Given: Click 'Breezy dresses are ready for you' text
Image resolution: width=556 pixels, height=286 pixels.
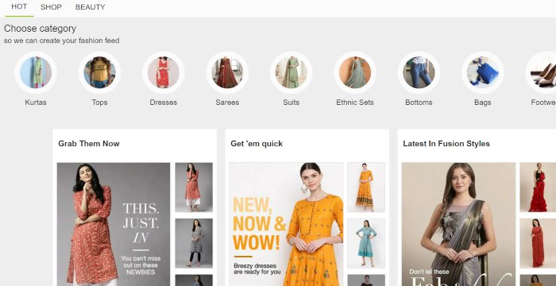Looking at the screenshot, I should (x=257, y=269).
